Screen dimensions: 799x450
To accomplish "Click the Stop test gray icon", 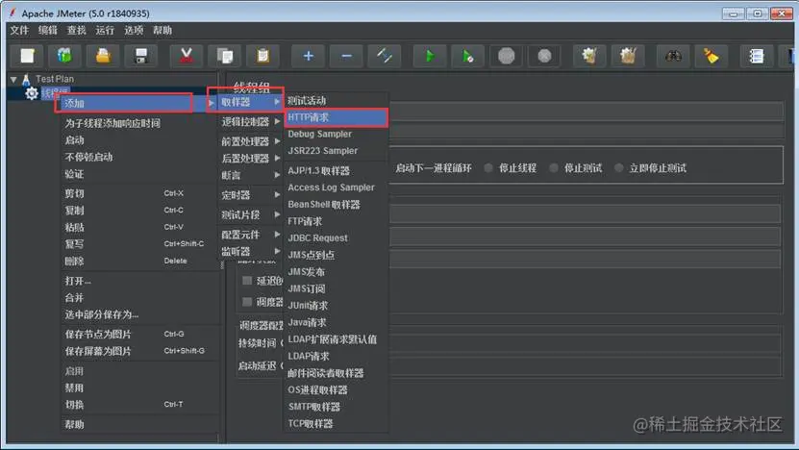I will (506, 56).
